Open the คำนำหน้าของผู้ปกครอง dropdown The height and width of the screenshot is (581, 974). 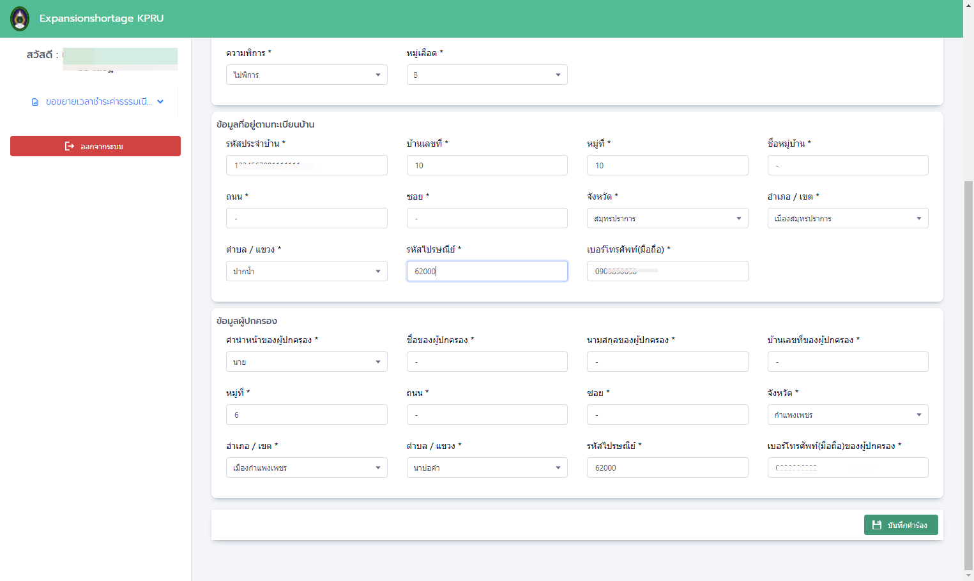[307, 362]
